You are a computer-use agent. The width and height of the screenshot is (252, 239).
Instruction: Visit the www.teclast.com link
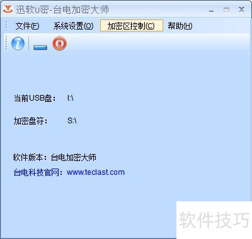[96, 172]
